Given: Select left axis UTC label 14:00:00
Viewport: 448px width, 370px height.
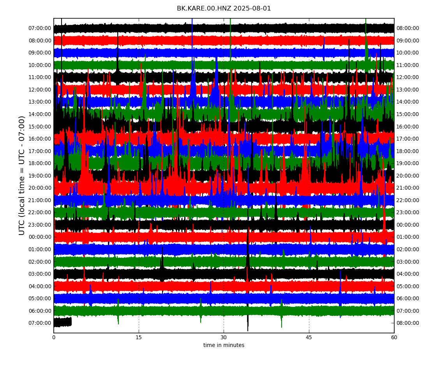Looking at the screenshot, I should 40,114.
